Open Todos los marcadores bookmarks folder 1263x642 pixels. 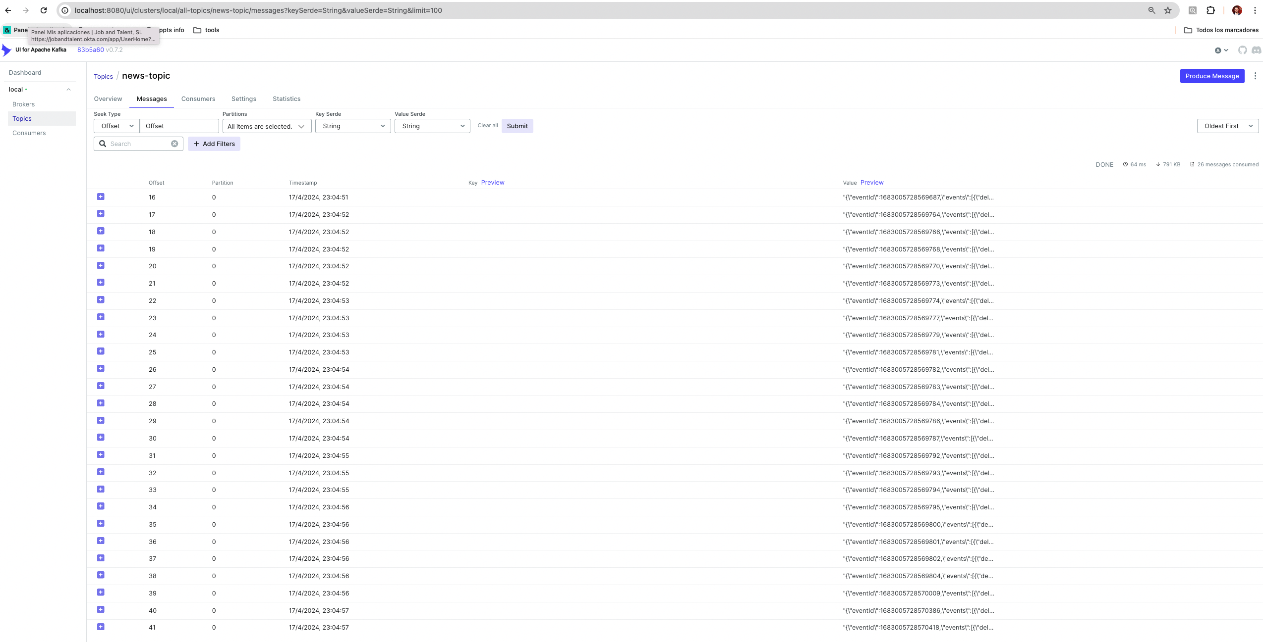(1221, 30)
